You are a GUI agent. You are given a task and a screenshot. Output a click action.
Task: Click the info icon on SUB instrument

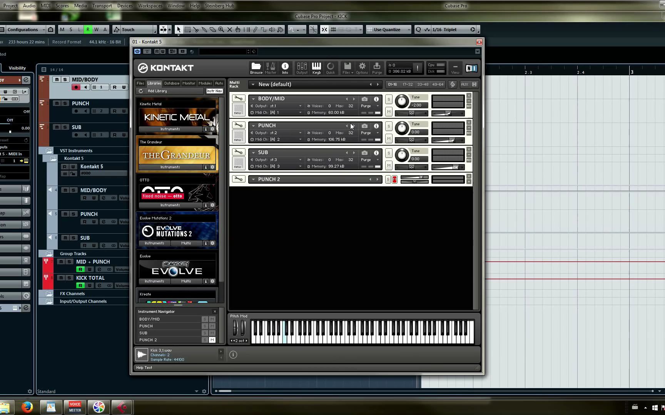coord(376,153)
